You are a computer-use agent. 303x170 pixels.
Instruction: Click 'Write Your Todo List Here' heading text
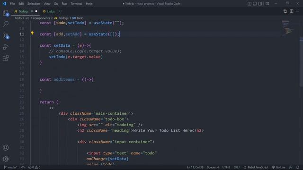pos(162,130)
